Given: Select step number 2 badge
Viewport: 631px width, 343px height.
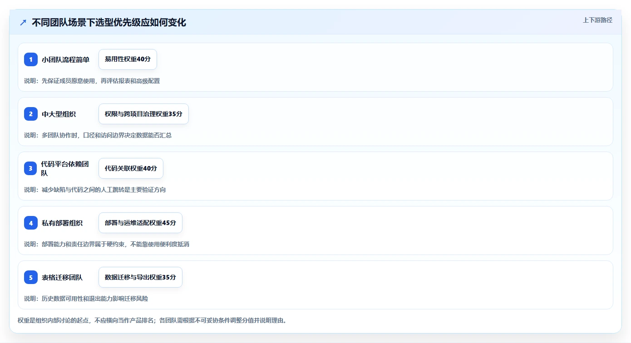Looking at the screenshot, I should (x=31, y=114).
